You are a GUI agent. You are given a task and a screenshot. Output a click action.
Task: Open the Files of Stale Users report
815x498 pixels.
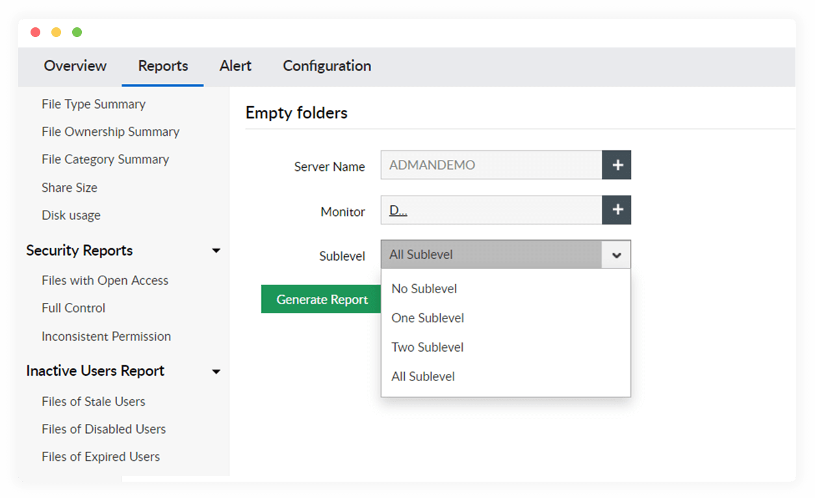(x=93, y=401)
